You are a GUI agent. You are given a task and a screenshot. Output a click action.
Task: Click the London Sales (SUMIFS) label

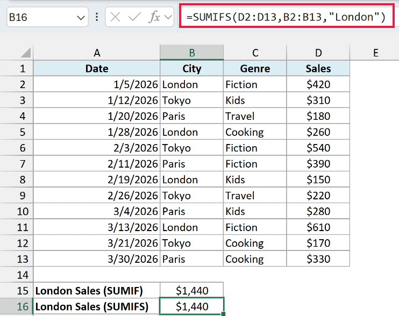click(97, 306)
